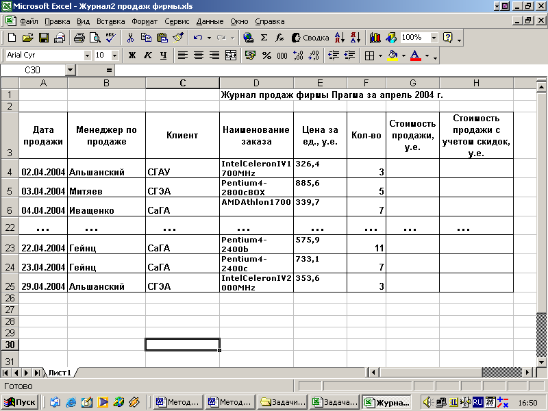The width and height of the screenshot is (548, 411).
Task: Open the Name Box dropdown arrow
Action: (71, 71)
